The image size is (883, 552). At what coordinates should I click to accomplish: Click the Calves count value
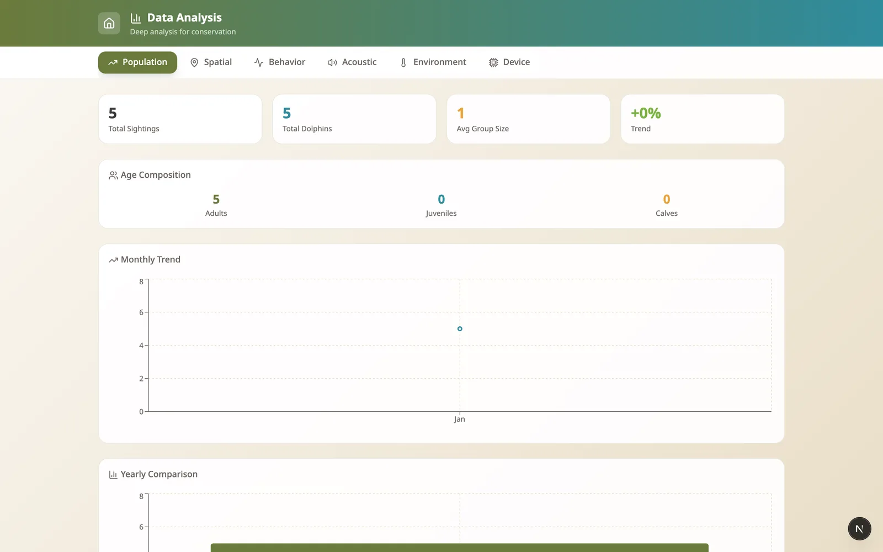tap(667, 199)
